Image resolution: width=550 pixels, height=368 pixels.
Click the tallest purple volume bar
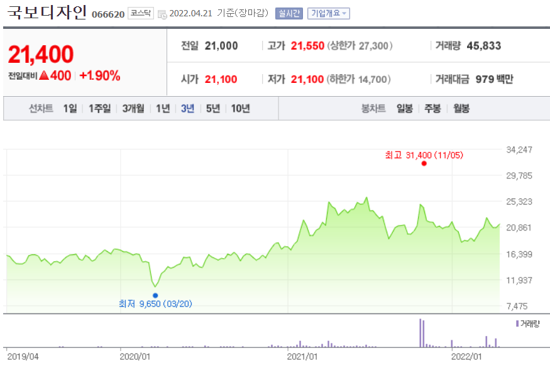pyautogui.click(x=421, y=333)
